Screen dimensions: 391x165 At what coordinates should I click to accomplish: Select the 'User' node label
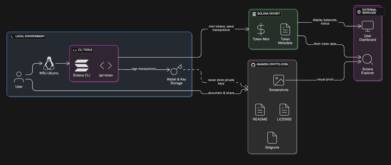coord(19,87)
